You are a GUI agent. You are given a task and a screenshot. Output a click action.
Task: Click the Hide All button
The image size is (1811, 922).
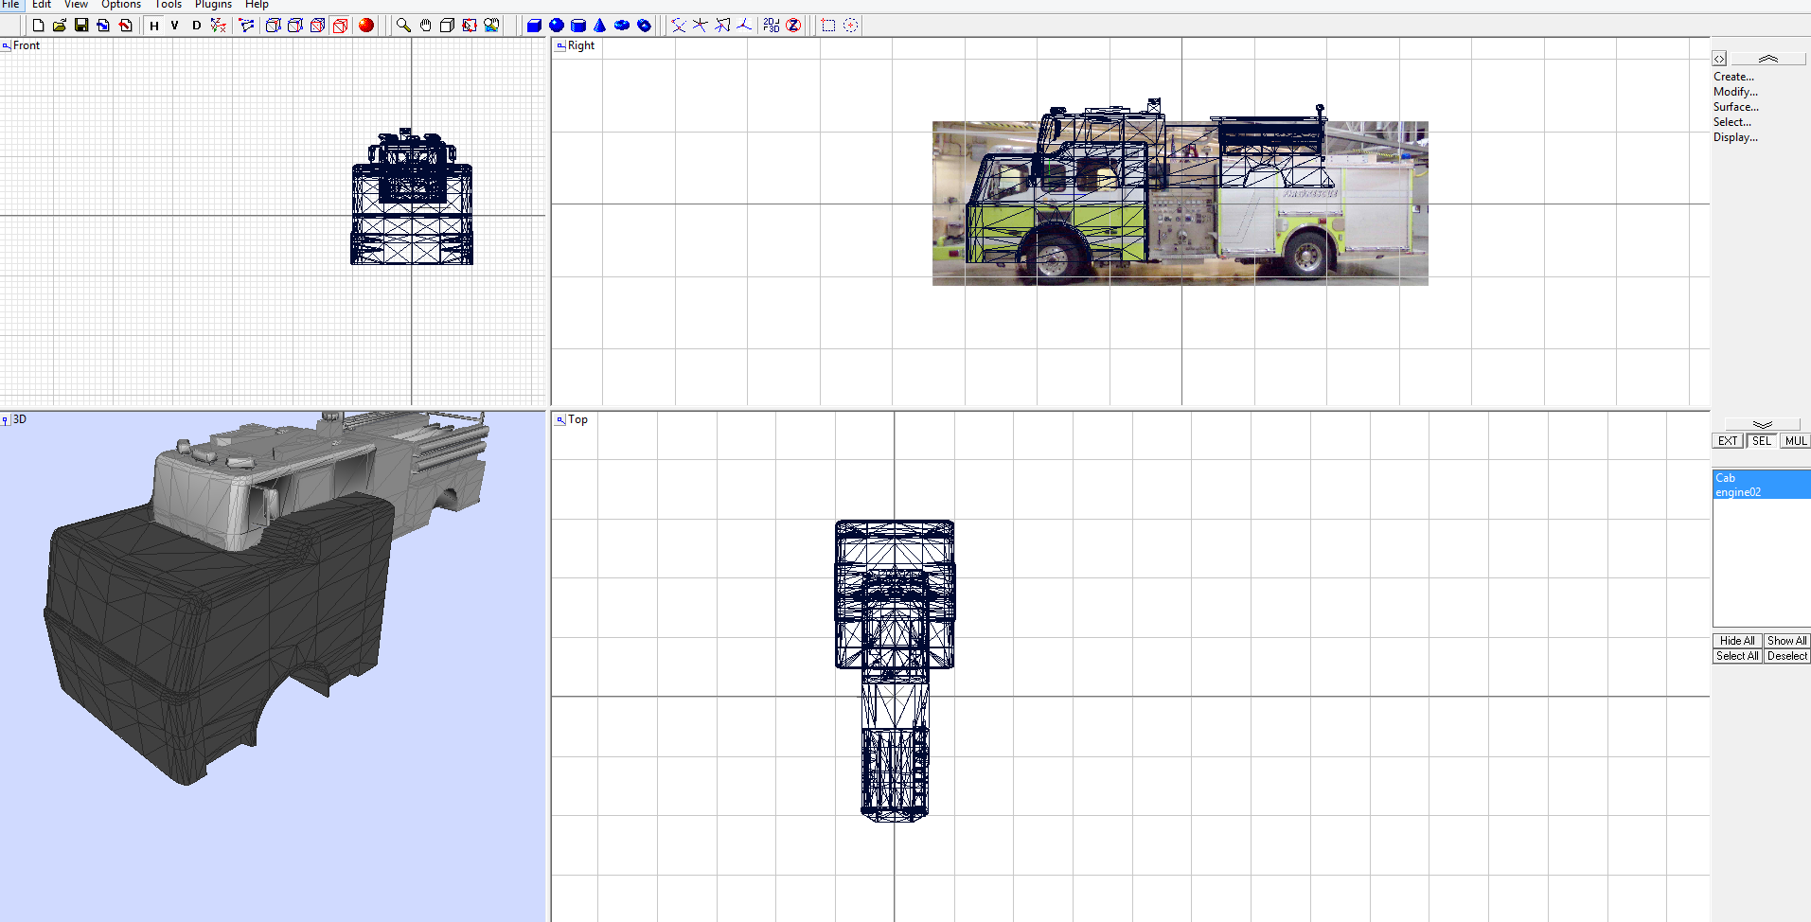tap(1736, 640)
